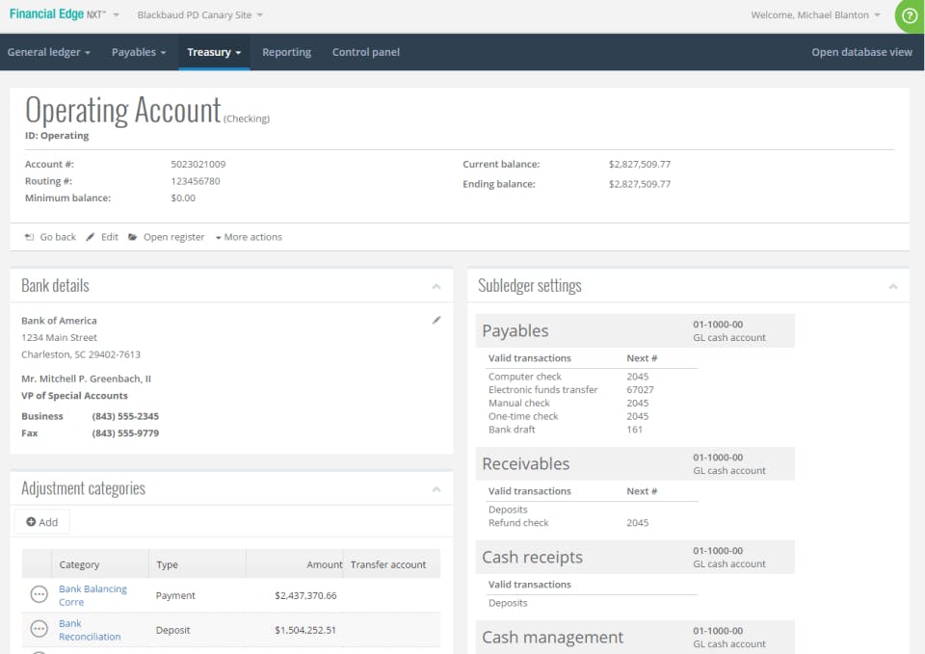Click the Cash management subledger heading
The width and height of the screenshot is (925, 654).
[552, 638]
